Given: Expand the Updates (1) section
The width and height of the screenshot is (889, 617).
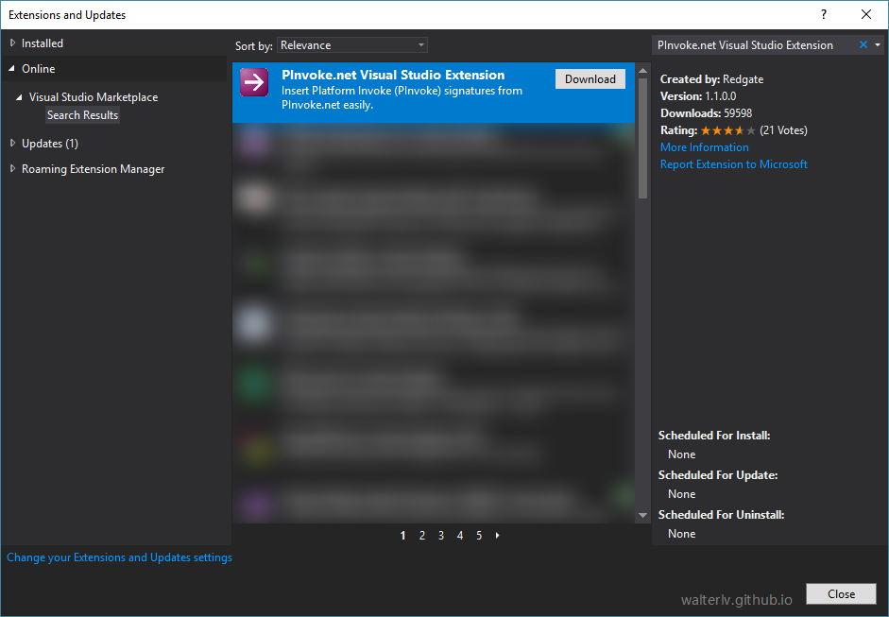Looking at the screenshot, I should [11, 143].
